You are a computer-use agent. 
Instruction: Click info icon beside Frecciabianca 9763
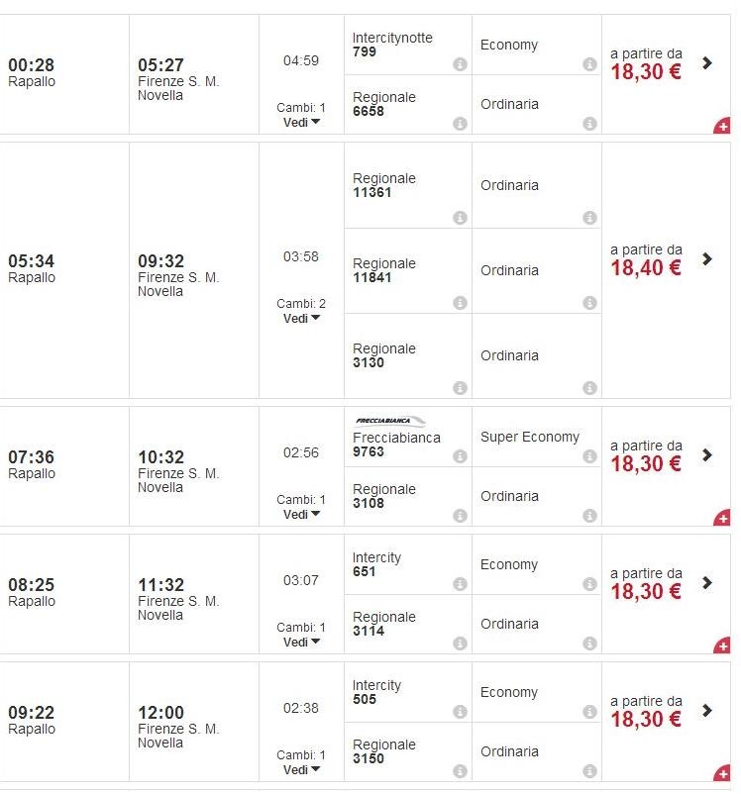coord(460,456)
